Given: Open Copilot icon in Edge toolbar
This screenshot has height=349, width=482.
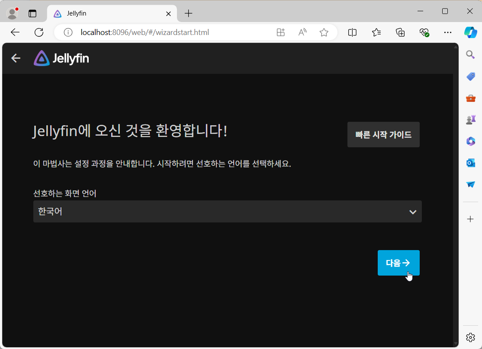Looking at the screenshot, I should [471, 32].
